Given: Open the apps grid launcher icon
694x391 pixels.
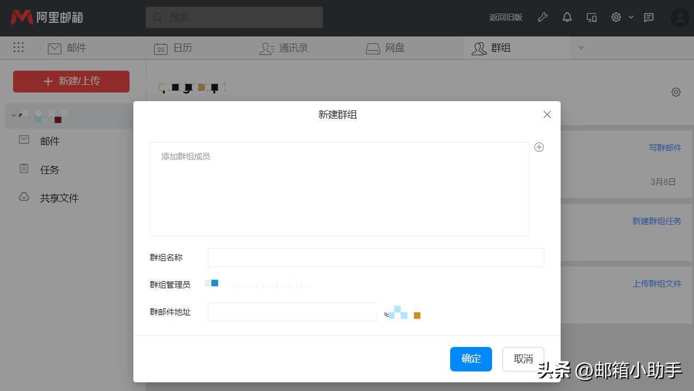Looking at the screenshot, I should (19, 48).
